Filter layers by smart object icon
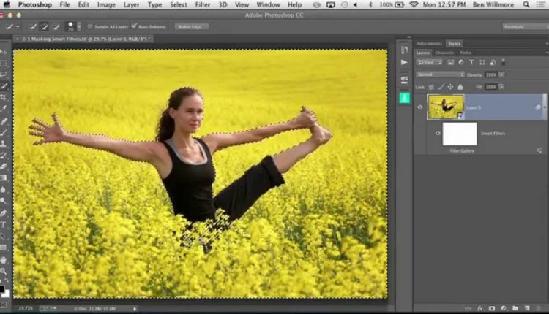This screenshot has height=314, width=549. click(493, 62)
